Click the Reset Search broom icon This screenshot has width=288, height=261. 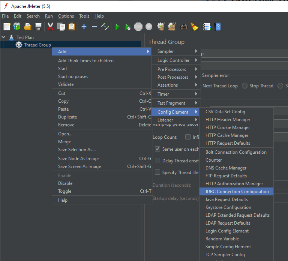[x=194, y=27]
